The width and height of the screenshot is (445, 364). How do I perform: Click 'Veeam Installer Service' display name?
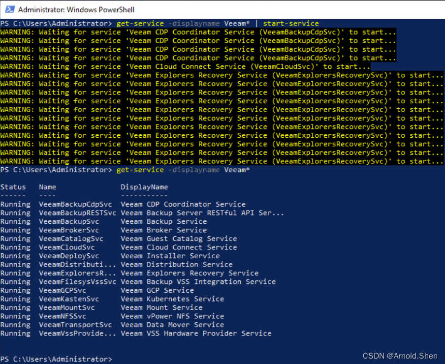170,256
